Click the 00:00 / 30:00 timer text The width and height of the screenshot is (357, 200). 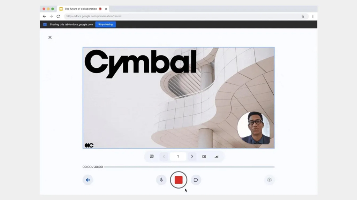pos(93,167)
